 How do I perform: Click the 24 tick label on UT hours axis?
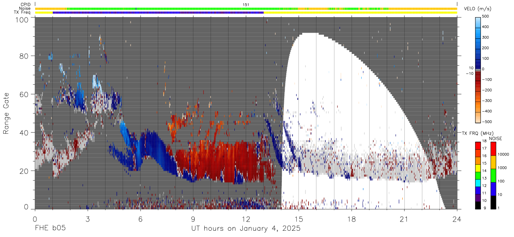[x=457, y=219]
